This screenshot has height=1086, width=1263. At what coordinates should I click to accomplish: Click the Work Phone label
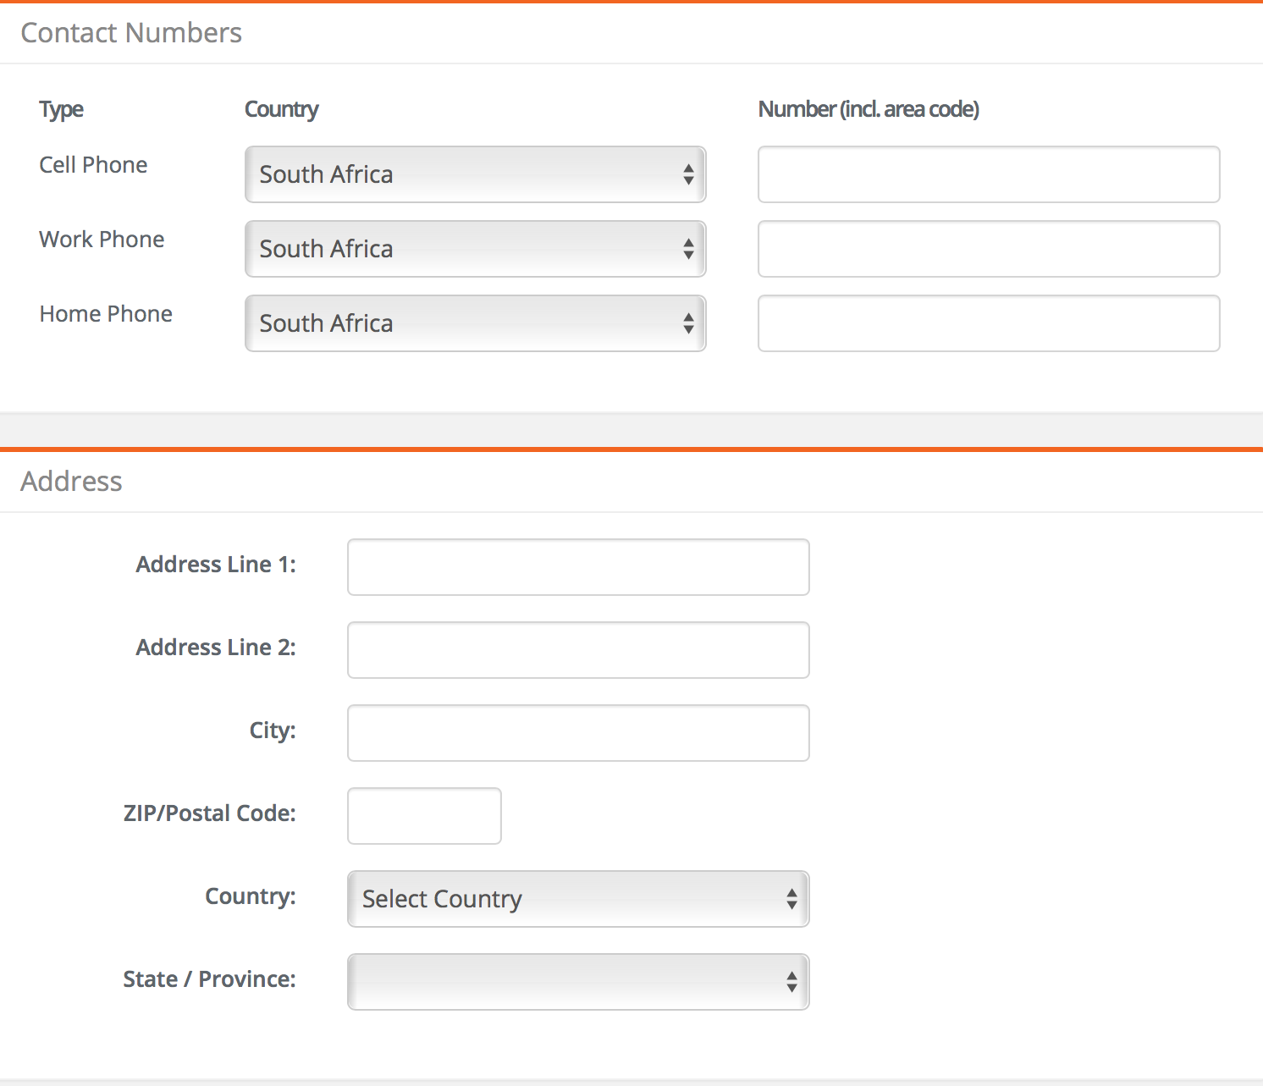click(102, 240)
